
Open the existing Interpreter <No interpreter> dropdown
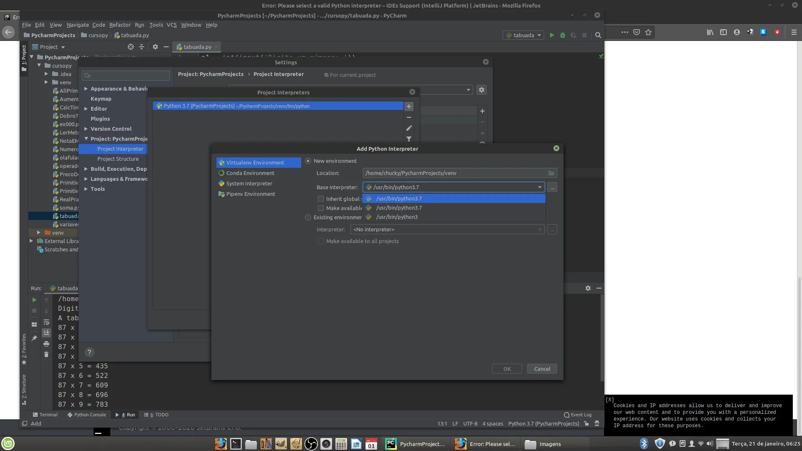click(x=447, y=230)
